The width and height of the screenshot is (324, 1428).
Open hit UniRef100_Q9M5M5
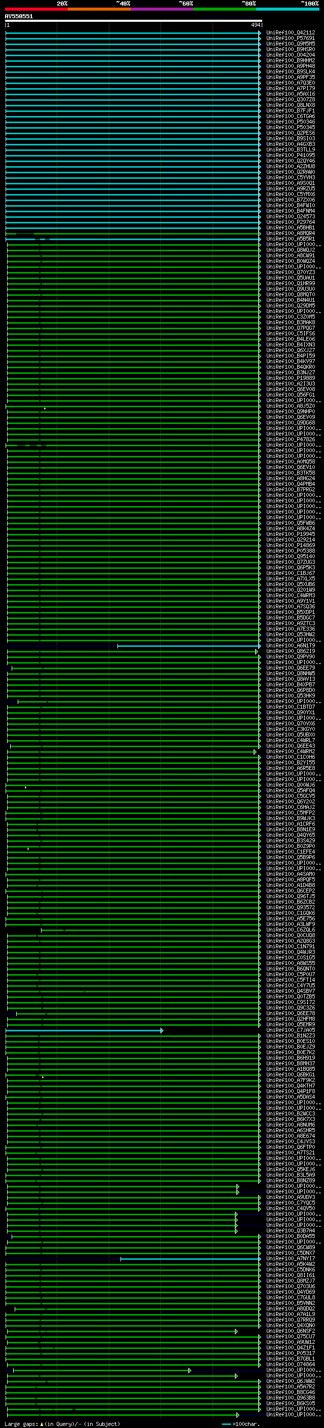(291, 44)
